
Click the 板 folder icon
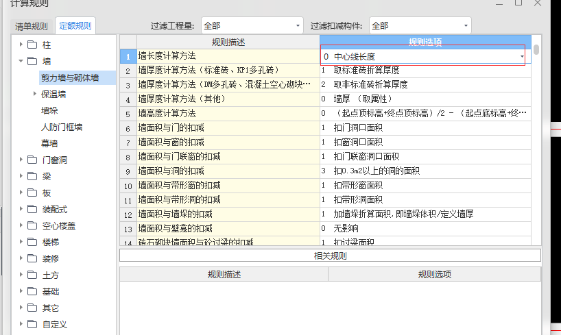coord(32,193)
